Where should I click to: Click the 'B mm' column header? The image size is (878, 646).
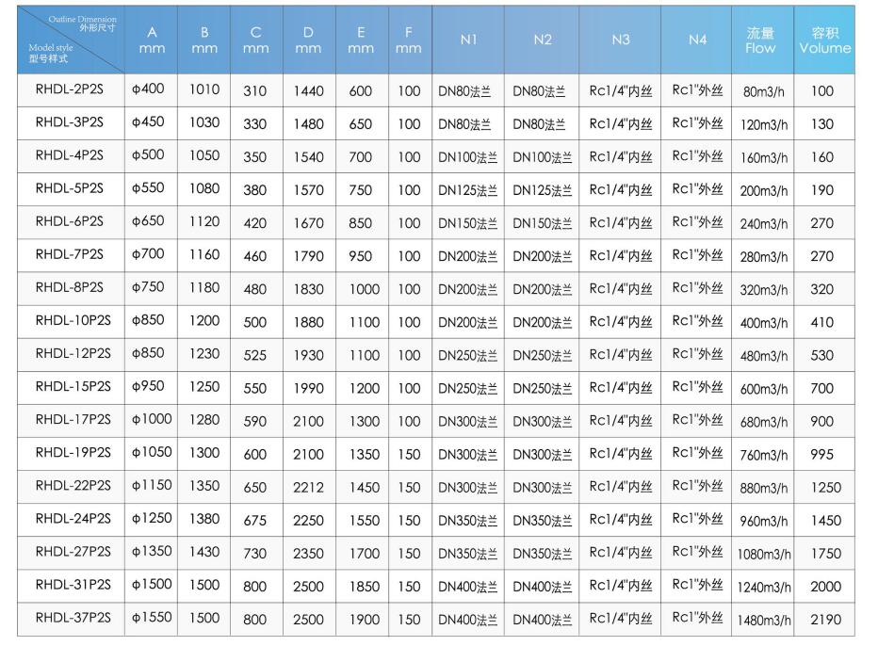204,40
